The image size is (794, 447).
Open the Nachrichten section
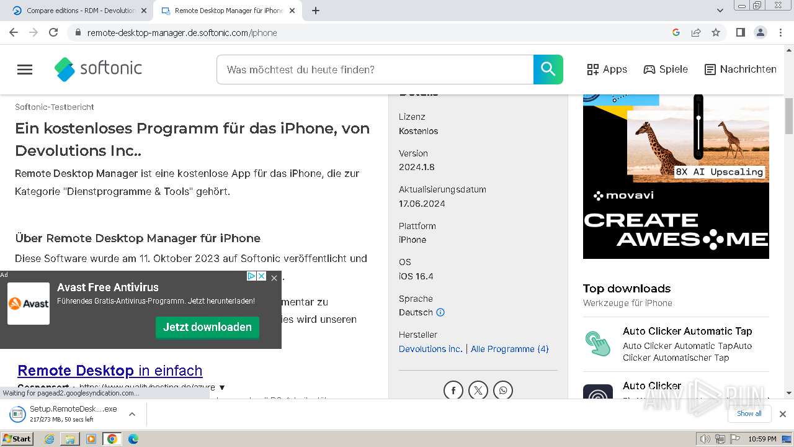[741, 70]
